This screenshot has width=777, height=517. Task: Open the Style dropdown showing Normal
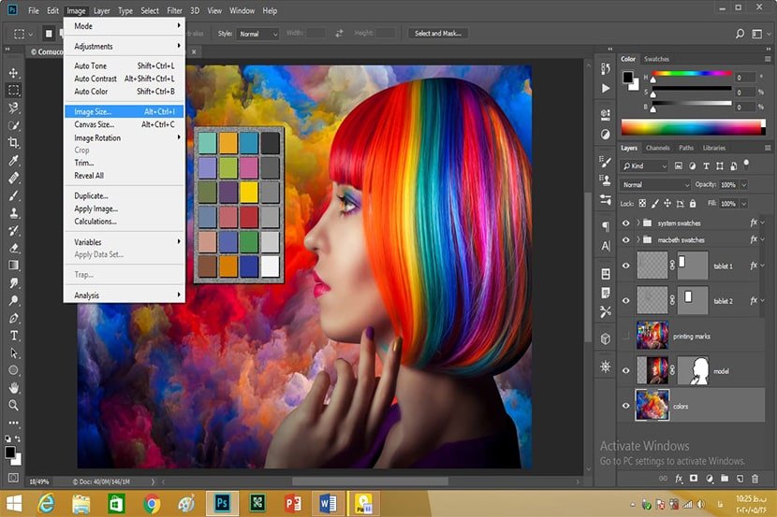coord(257,34)
